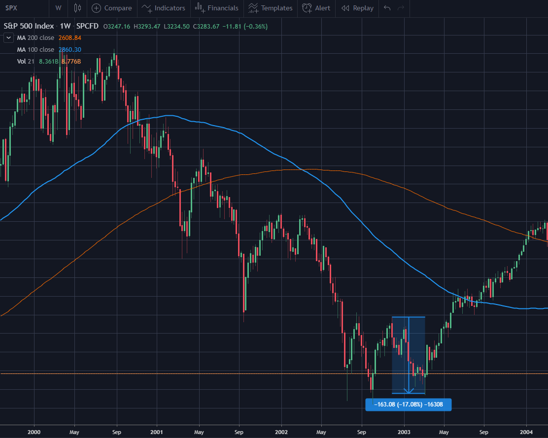
Task: Open the Templates icon
Action: [253, 8]
